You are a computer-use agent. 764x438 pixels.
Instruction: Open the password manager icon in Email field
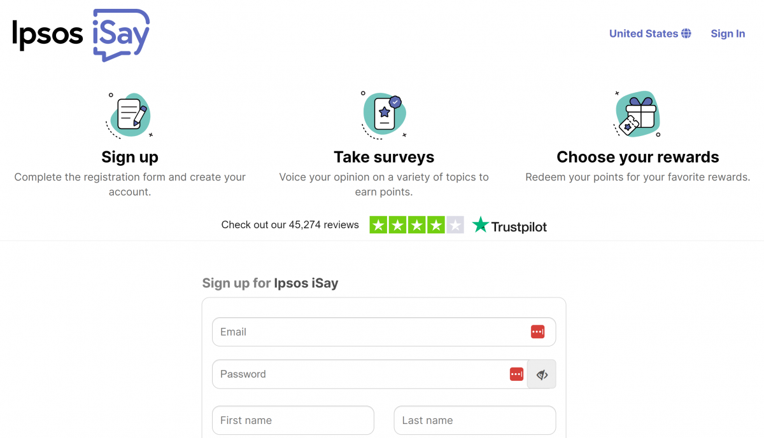[x=538, y=331]
